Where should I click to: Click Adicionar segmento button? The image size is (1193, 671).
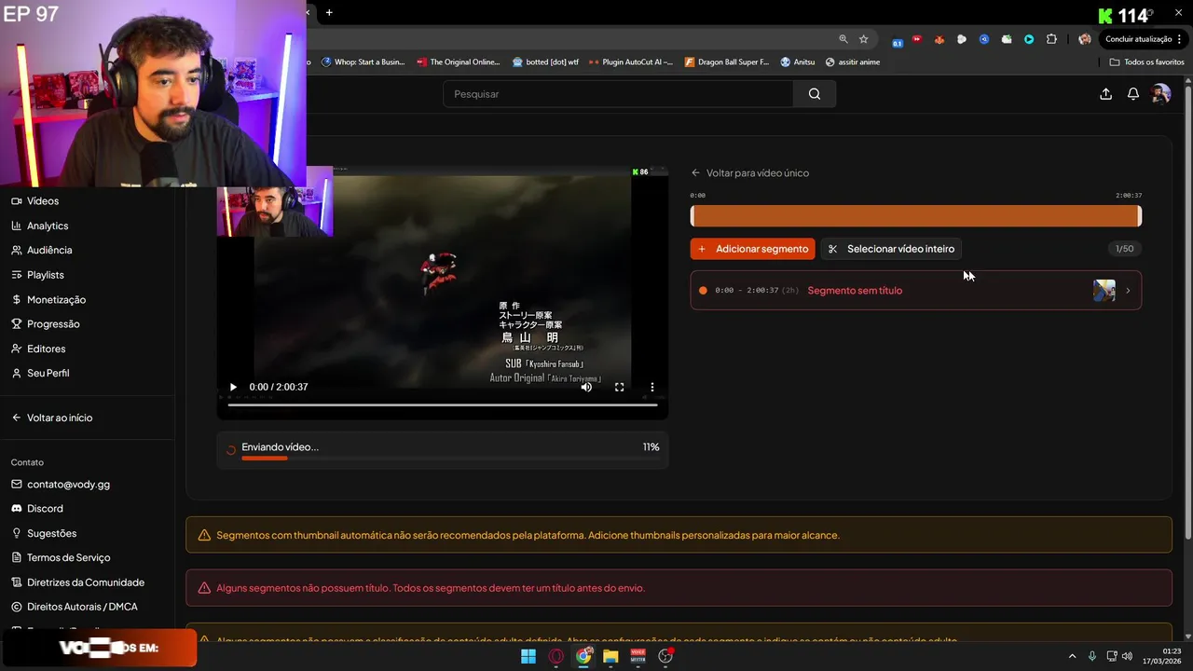coord(752,249)
